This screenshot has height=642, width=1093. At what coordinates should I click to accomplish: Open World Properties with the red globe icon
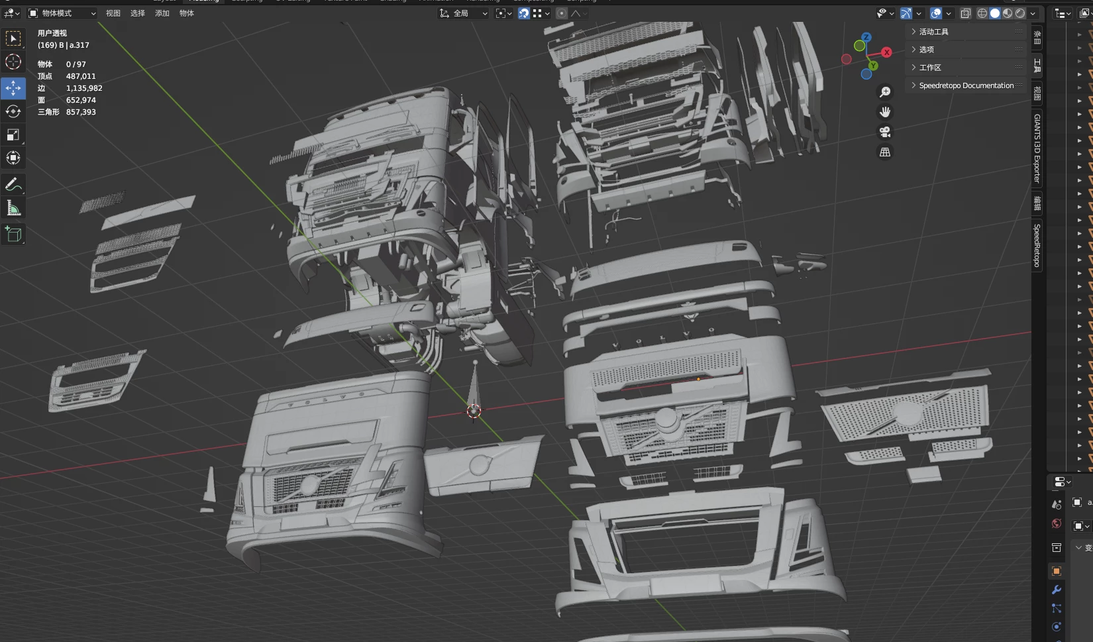click(x=1056, y=523)
